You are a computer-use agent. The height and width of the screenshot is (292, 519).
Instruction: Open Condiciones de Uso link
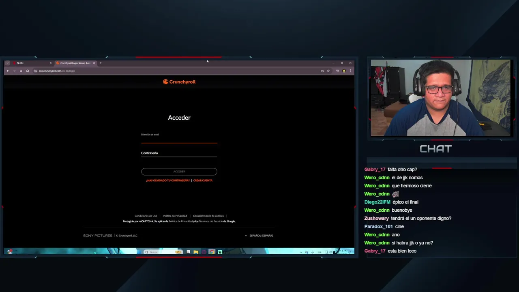(146, 216)
